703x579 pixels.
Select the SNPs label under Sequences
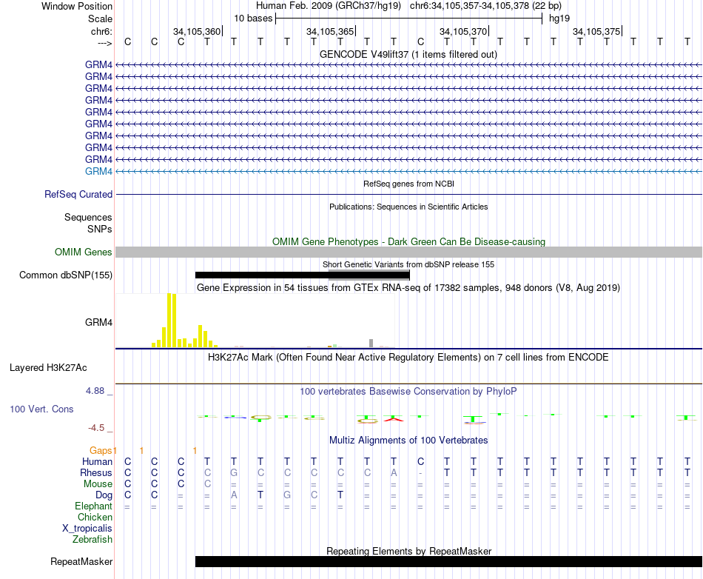[100, 229]
